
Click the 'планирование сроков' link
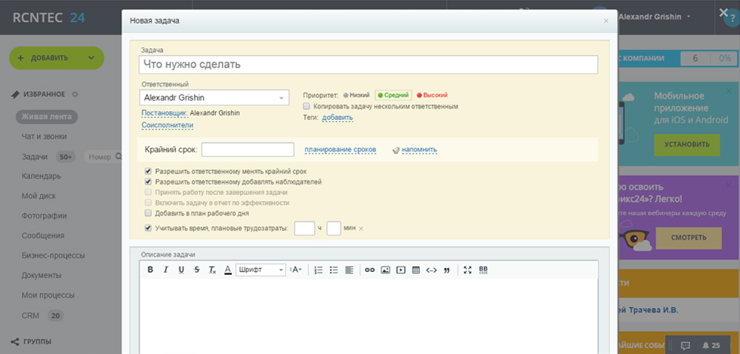point(340,150)
